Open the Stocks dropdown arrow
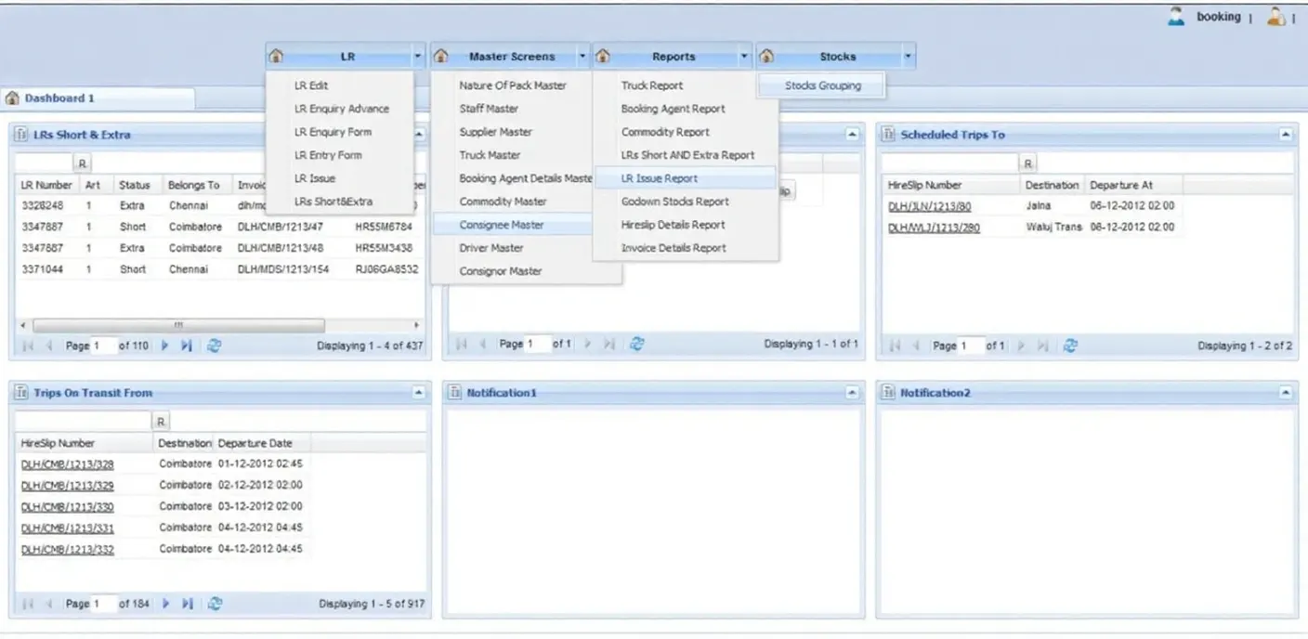Viewport: 1308px width, 639px height. coord(908,56)
